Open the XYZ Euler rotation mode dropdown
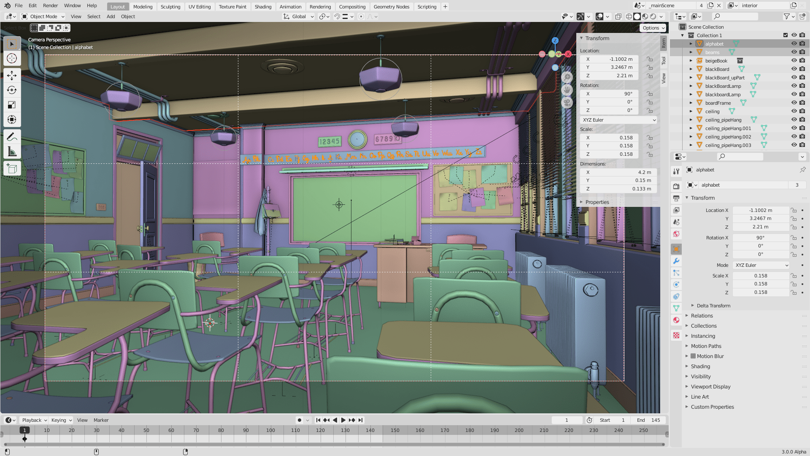 (x=618, y=120)
